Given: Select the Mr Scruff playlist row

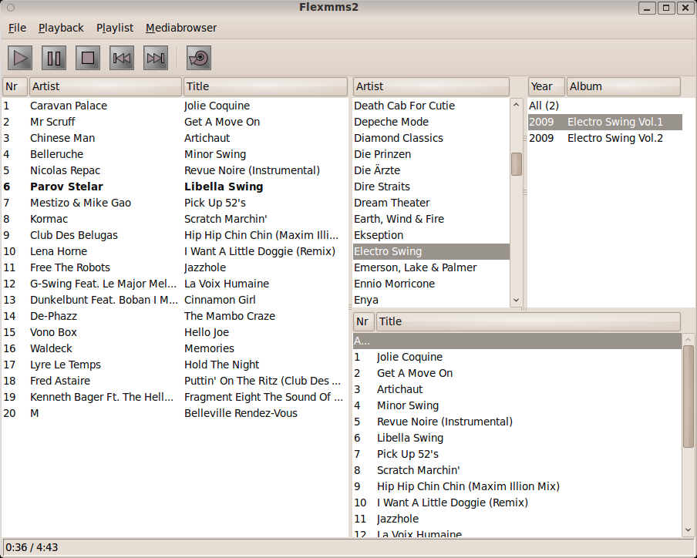Looking at the screenshot, I should [175, 122].
